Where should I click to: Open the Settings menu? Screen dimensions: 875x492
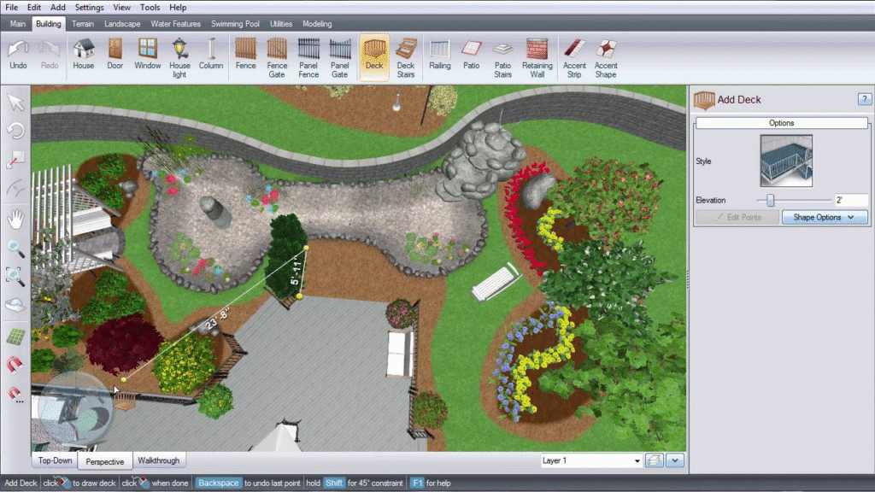pos(89,8)
